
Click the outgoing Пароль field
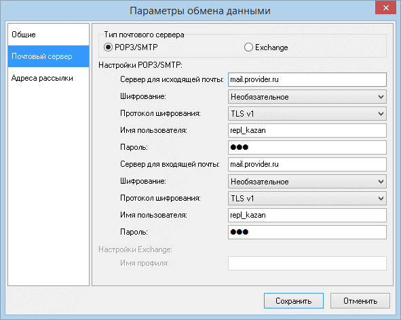click(x=307, y=147)
